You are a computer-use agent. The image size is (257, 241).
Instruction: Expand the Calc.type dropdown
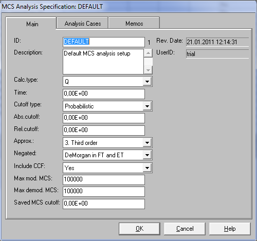coord(147,82)
